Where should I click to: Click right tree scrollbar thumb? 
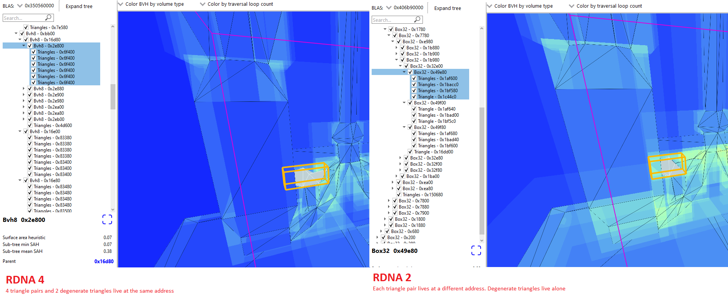pyautogui.click(x=482, y=170)
